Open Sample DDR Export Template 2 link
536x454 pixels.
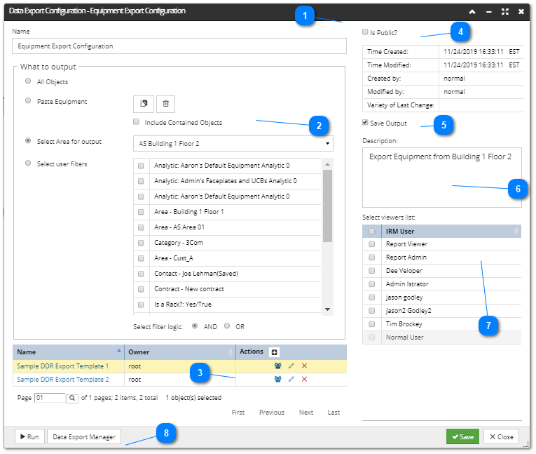[x=63, y=380]
